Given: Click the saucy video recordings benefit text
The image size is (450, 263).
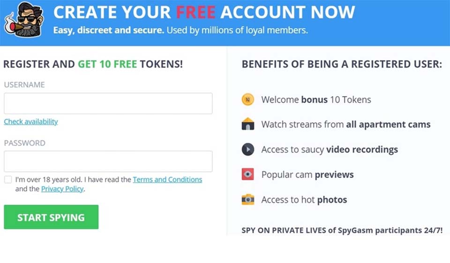Looking at the screenshot, I should 330,150.
